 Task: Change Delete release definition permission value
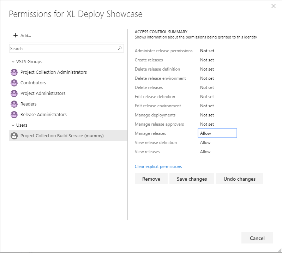207,69
